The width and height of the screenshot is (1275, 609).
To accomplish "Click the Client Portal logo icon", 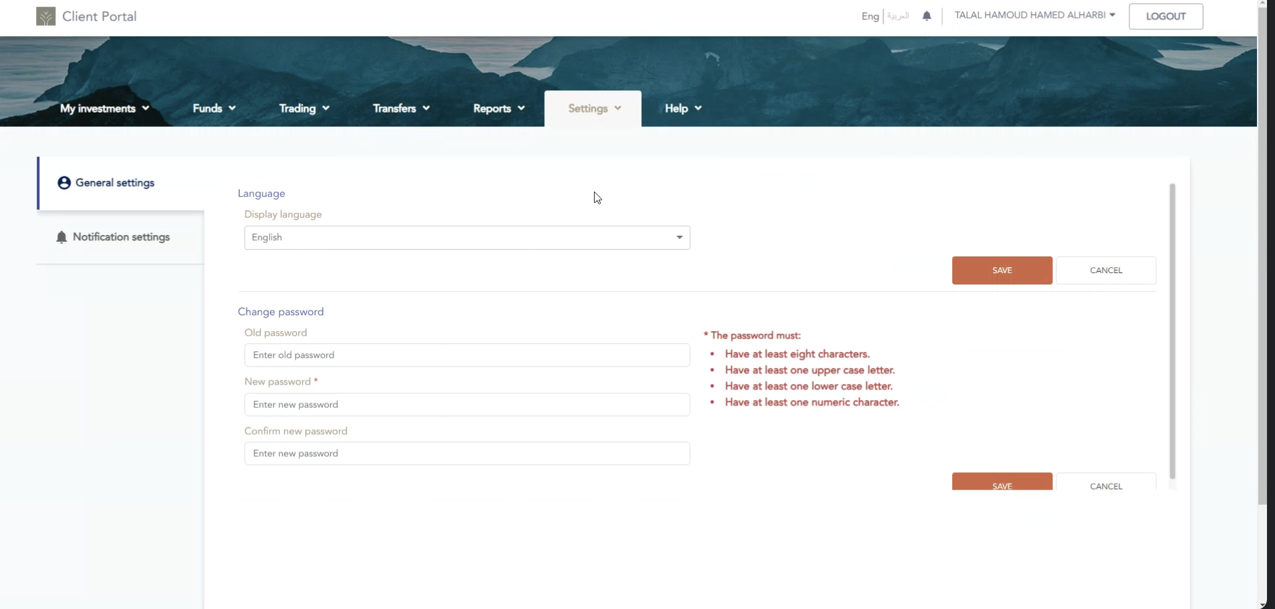I will click(x=45, y=17).
